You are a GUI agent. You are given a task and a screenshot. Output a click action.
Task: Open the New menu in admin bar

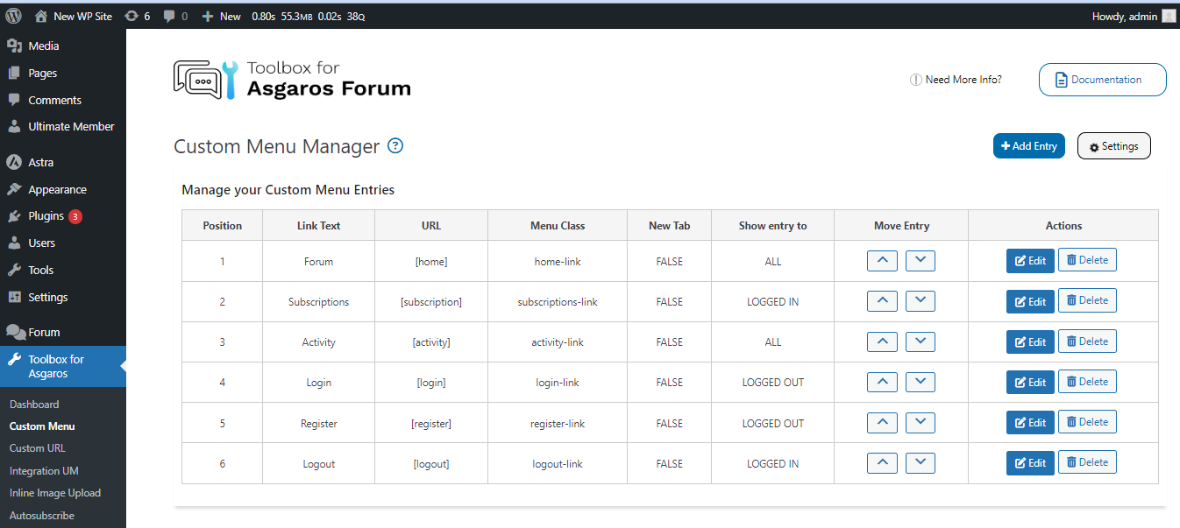[x=221, y=16]
